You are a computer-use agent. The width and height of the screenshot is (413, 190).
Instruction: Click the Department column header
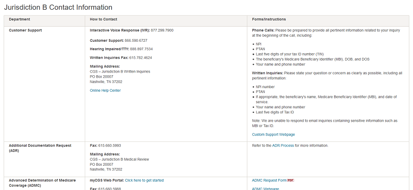pos(19,19)
